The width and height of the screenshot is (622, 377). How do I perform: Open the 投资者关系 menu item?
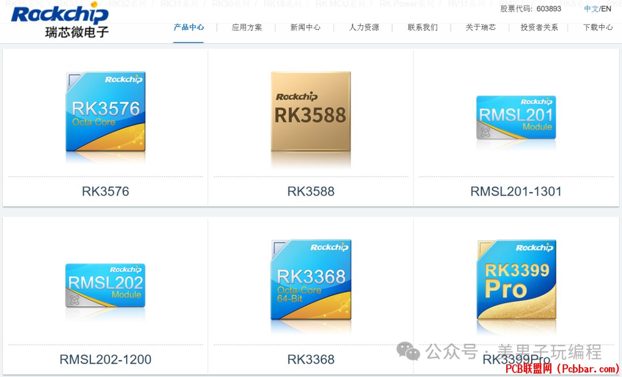pos(539,28)
